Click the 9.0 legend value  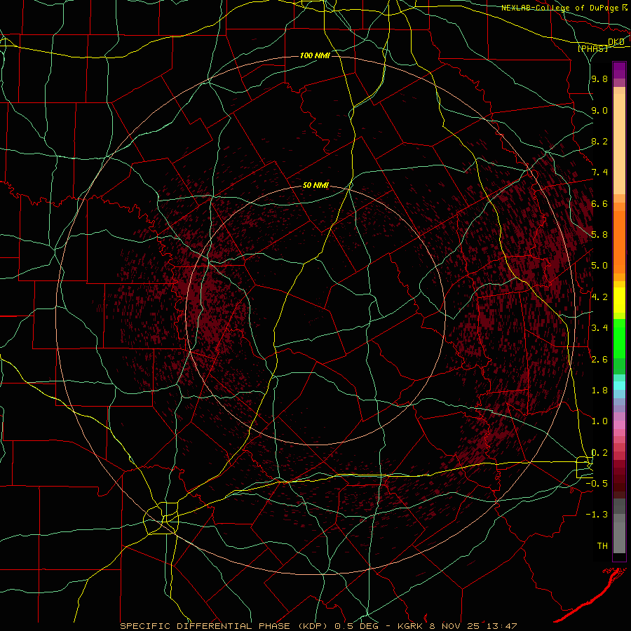pyautogui.click(x=599, y=110)
